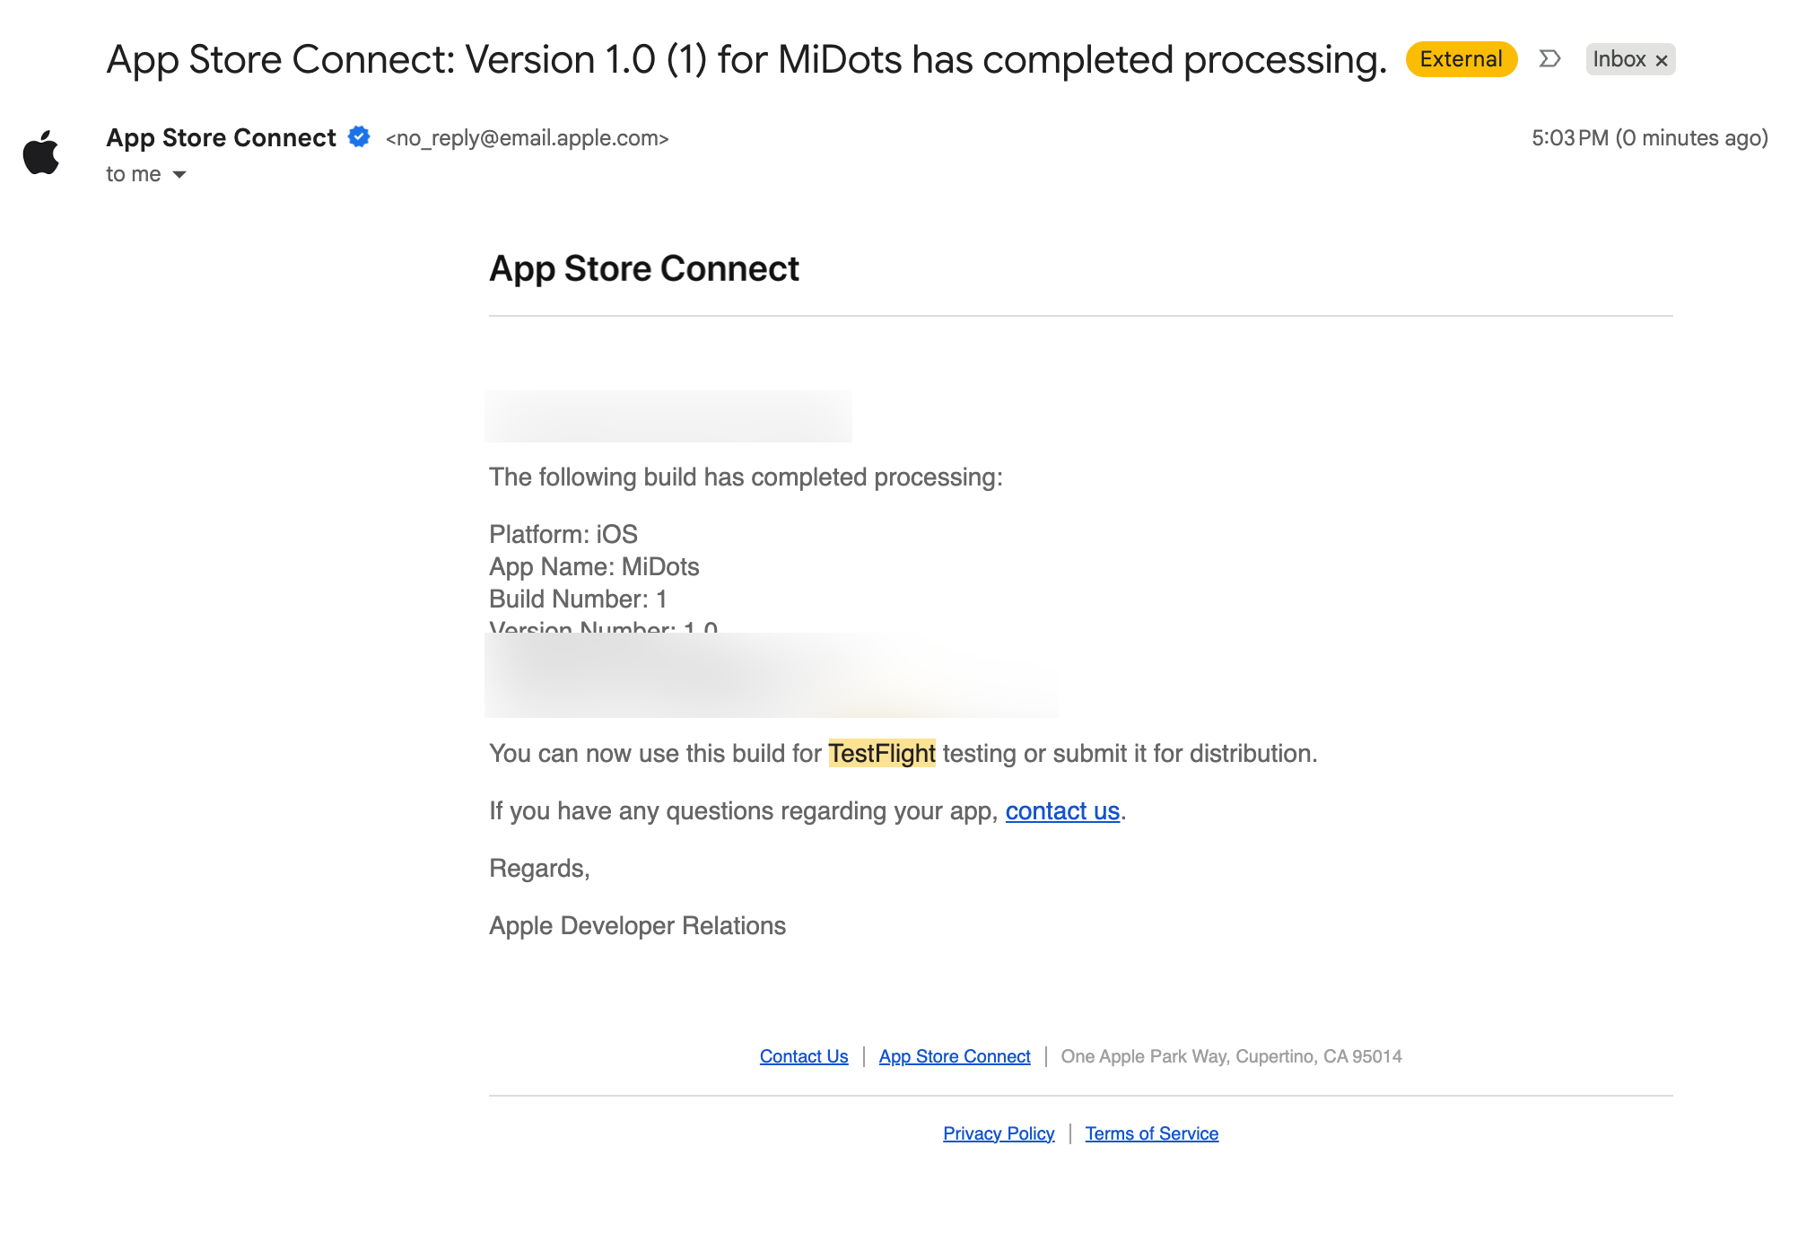The width and height of the screenshot is (1798, 1242).
Task: Click the 'Apple Developer Relations' signature
Action: [637, 925]
